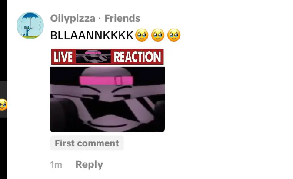Click the First comment badge
Image resolution: width=293 pixels, height=179 pixels.
pos(87,143)
